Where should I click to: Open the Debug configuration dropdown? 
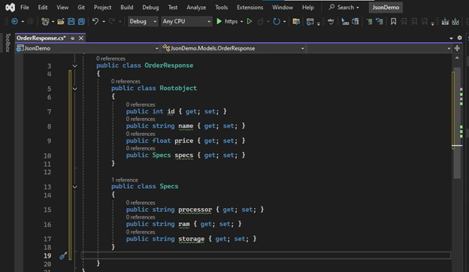[143, 21]
